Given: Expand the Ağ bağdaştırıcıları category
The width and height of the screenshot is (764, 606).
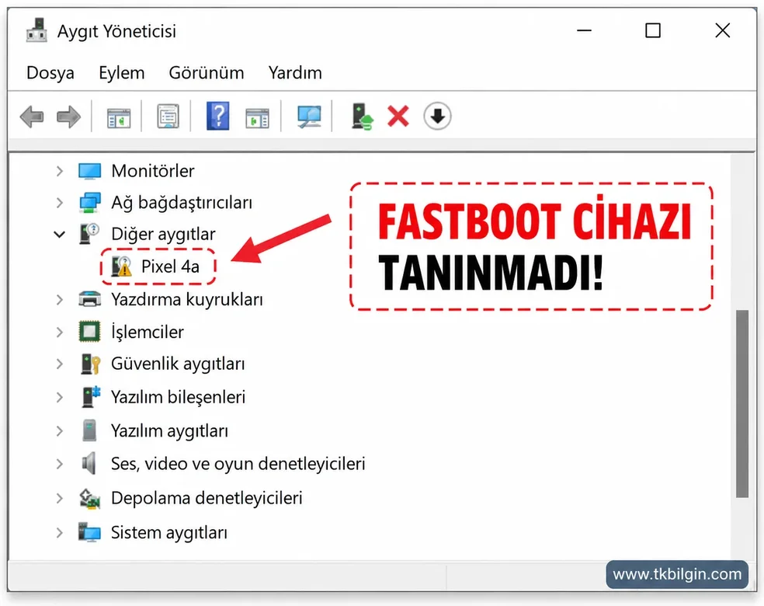Looking at the screenshot, I should [60, 202].
